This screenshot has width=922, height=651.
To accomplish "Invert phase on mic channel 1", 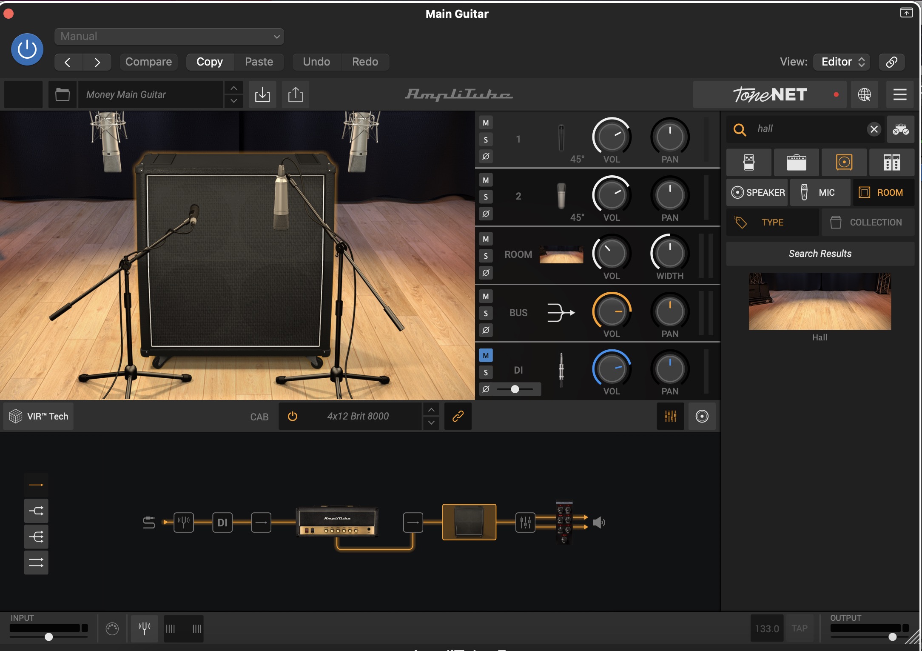I will pos(486,156).
